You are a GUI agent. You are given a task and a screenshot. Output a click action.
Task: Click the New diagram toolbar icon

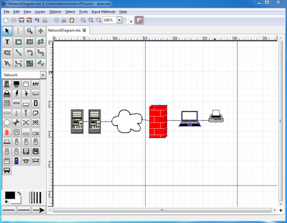6,20
